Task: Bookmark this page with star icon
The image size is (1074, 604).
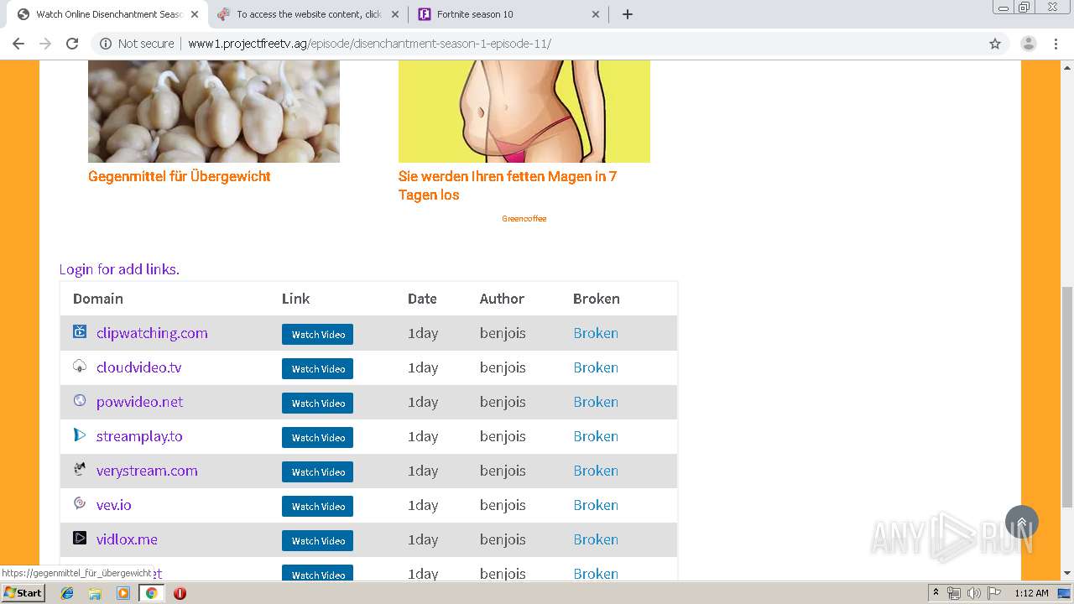Action: pos(995,44)
